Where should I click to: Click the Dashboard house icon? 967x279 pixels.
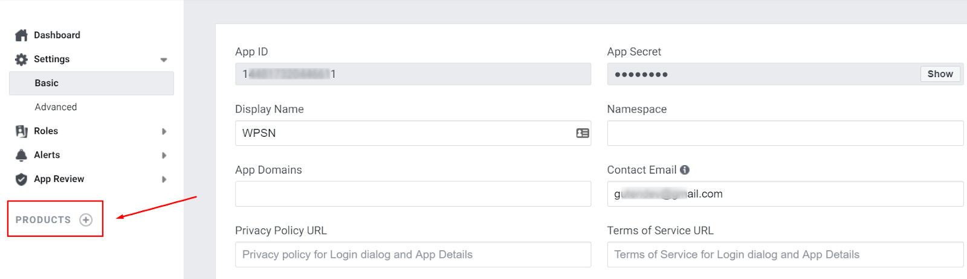tap(21, 35)
